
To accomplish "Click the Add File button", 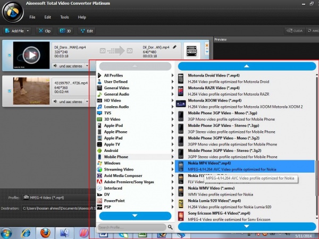I will (x=14, y=31).
